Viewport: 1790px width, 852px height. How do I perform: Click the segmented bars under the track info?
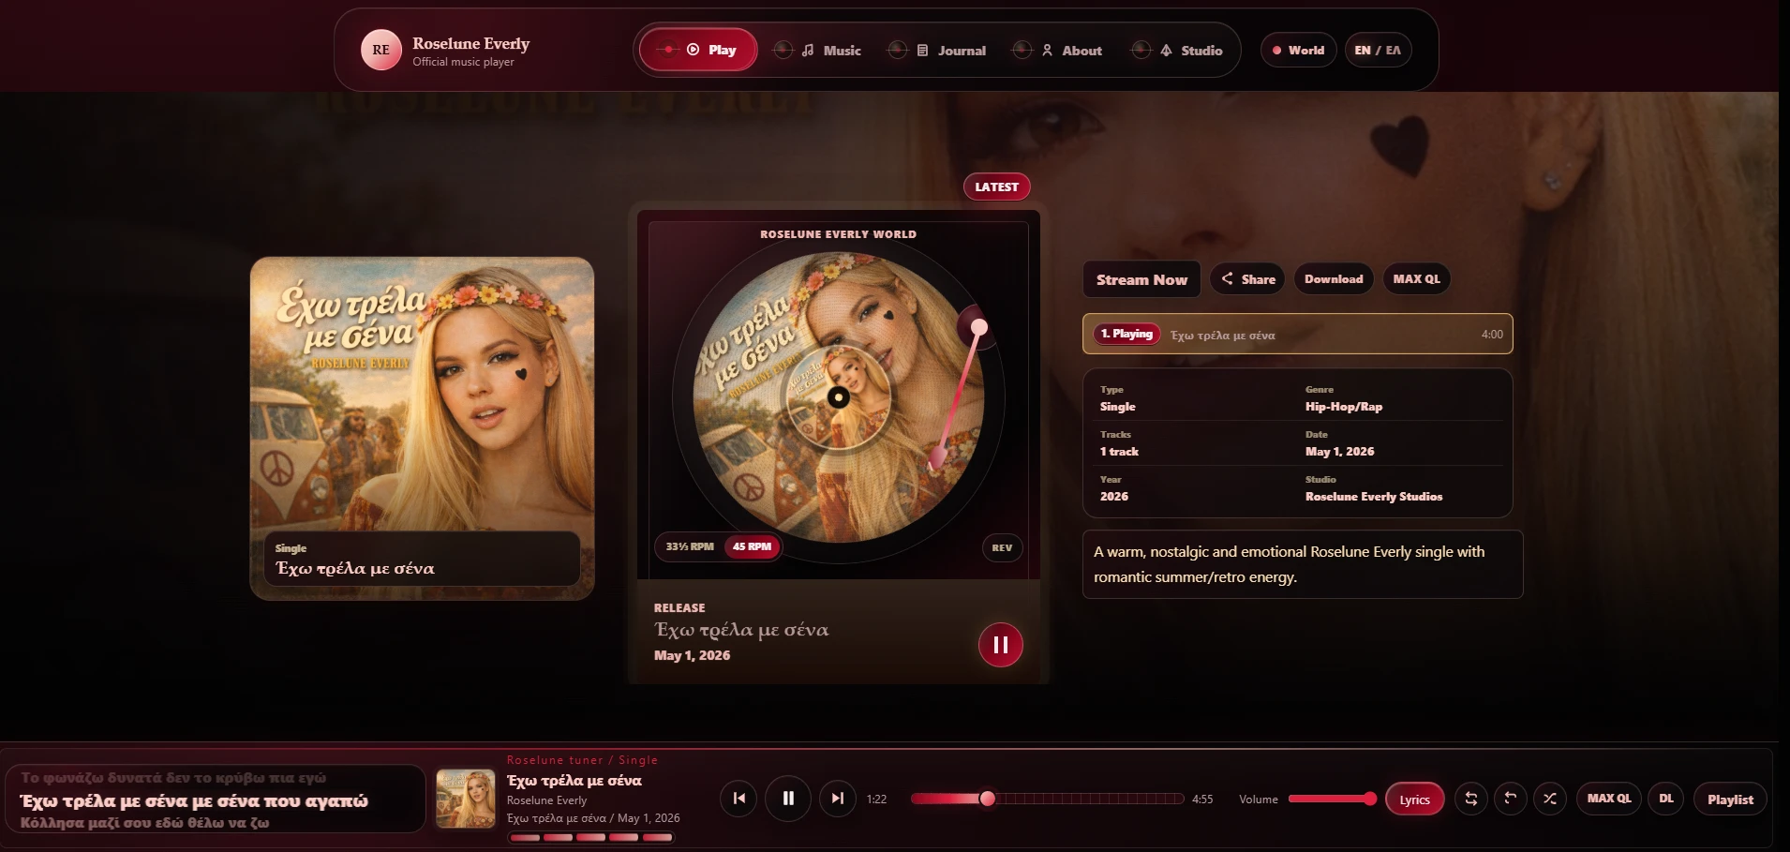(590, 838)
